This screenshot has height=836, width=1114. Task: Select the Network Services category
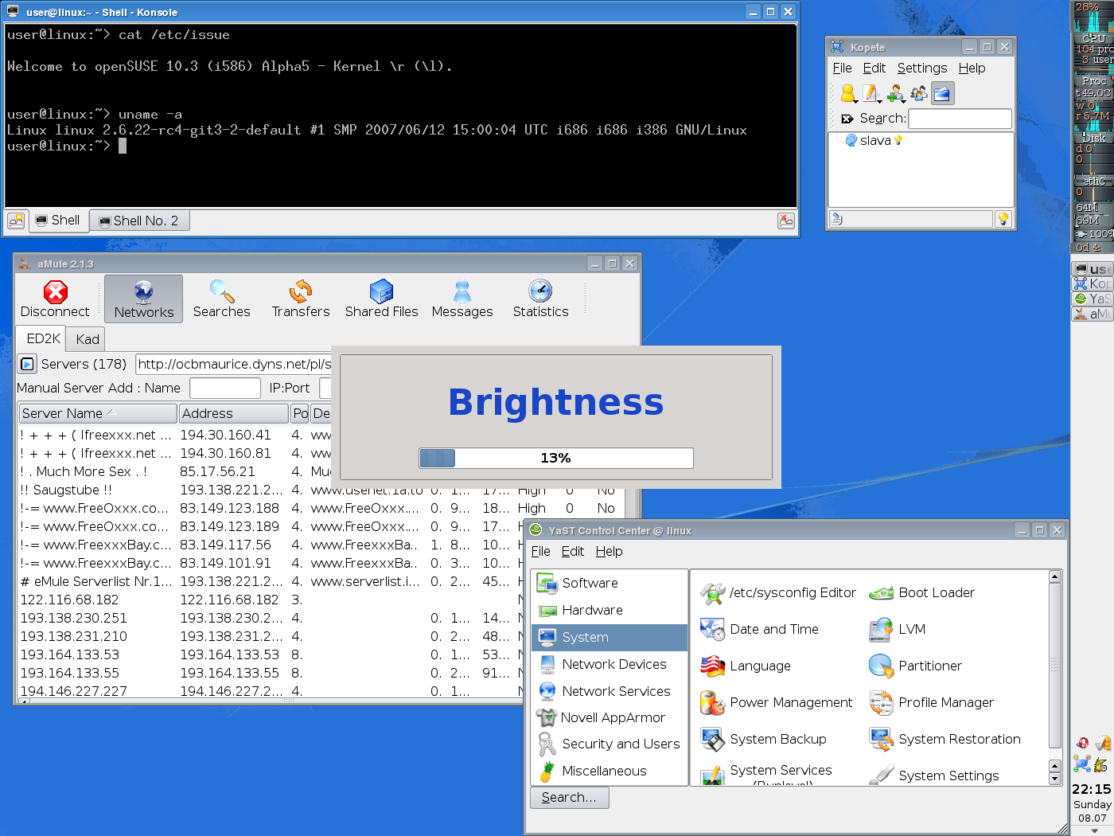[609, 691]
